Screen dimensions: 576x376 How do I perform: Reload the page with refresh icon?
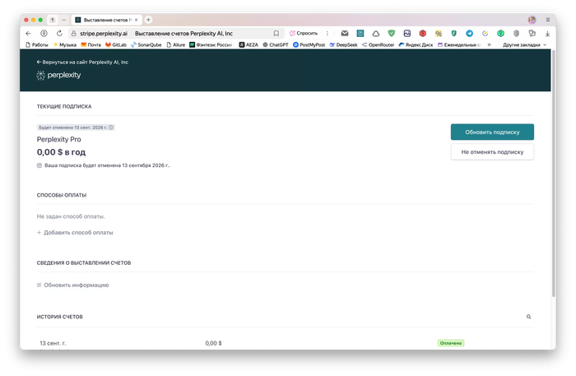click(59, 33)
